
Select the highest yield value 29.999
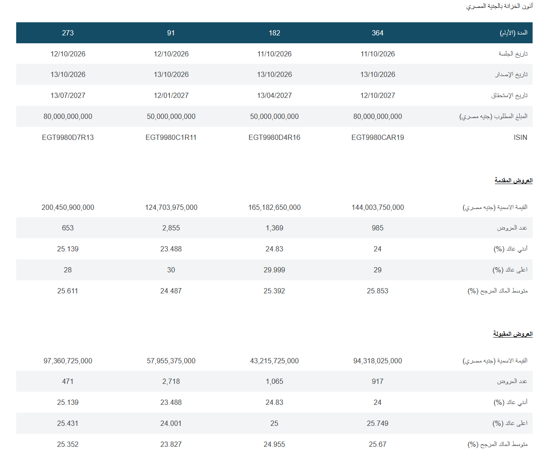(x=274, y=270)
